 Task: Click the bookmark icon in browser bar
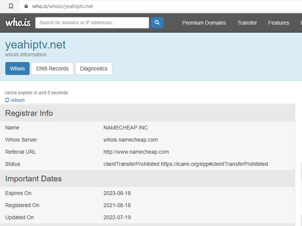coord(11,6)
